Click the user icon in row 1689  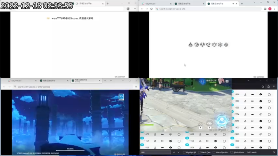200,134
